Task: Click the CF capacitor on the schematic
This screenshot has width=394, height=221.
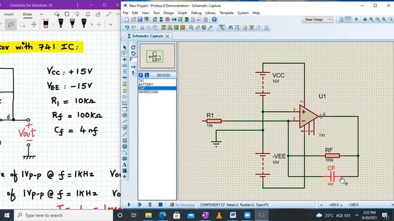Action: [332, 177]
